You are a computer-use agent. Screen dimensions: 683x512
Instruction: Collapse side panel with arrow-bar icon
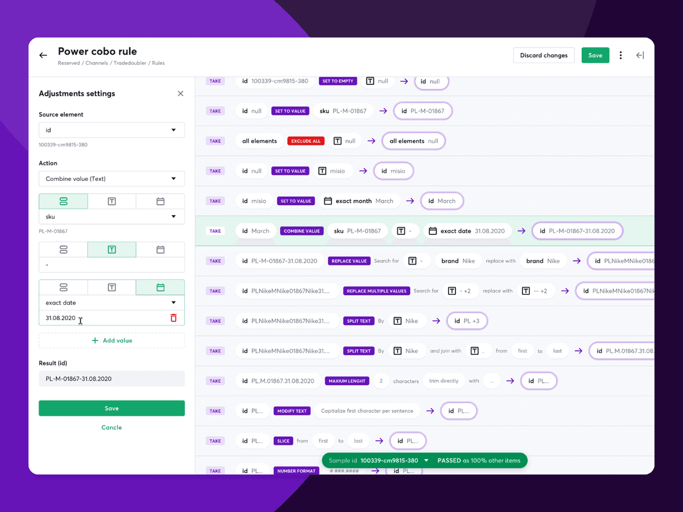pyautogui.click(x=640, y=55)
